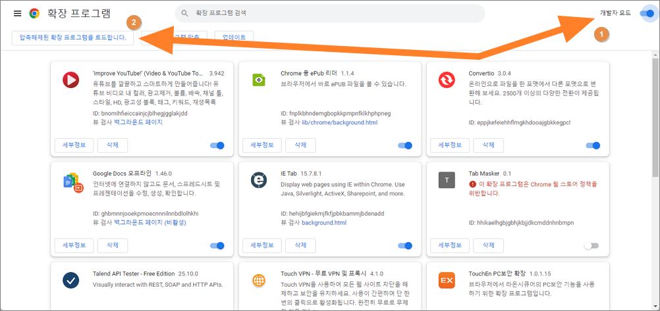Screen dimensions: 660x311
Task: Click 압축해제된 확장 프로그램을 로드합니다 button
Action: click(x=73, y=37)
